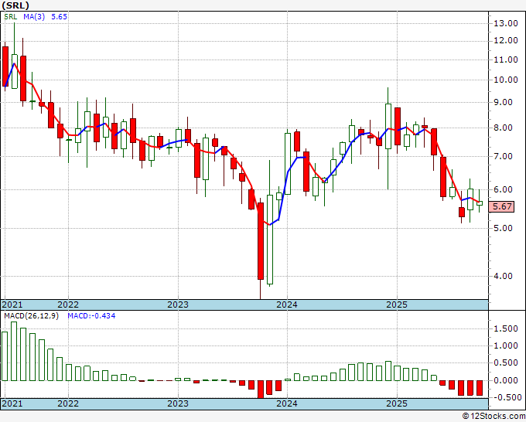This screenshot has width=526, height=422.
Task: Click the 0.500 MACD axis label
Action: pyautogui.click(x=506, y=363)
